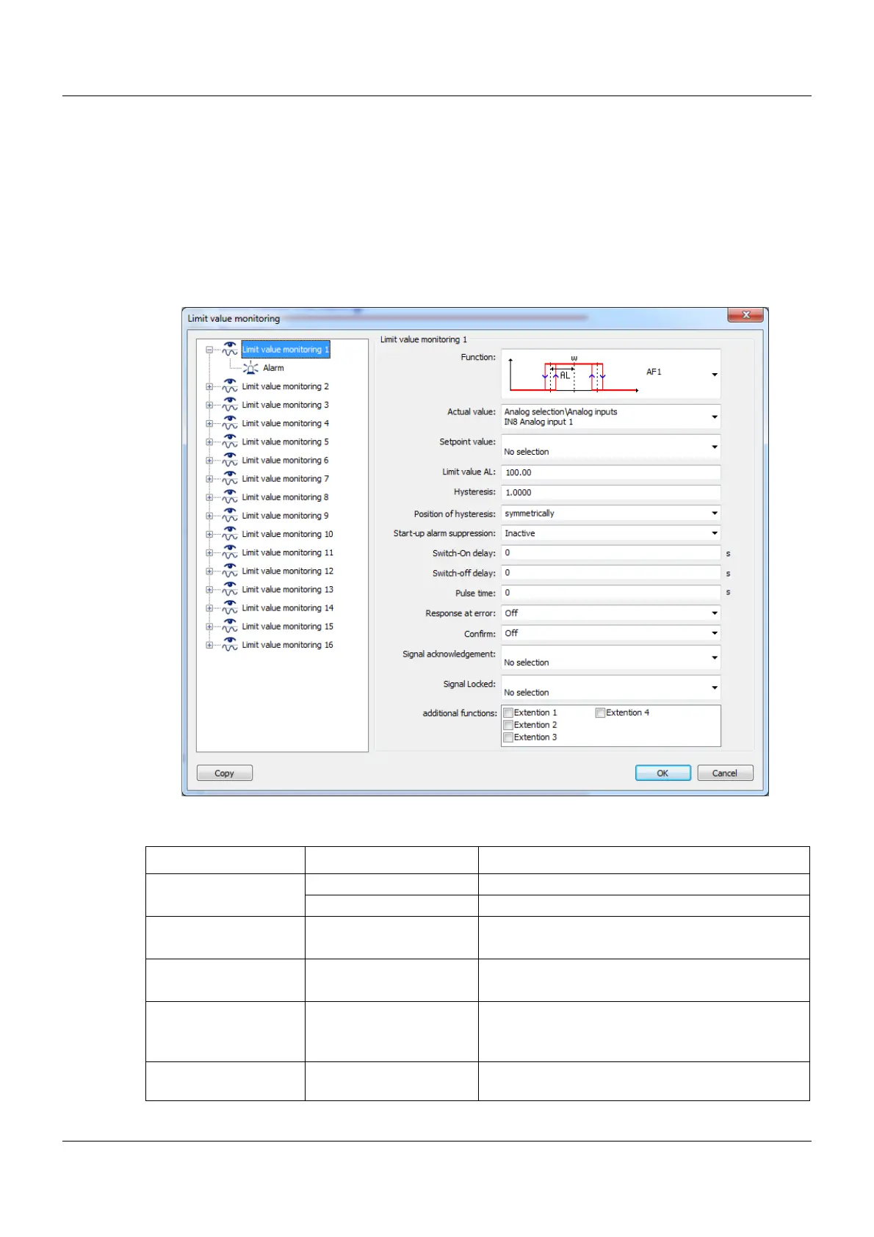Click the Limit value monitoring 4 icon
The image size is (874, 1237).
tap(230, 422)
